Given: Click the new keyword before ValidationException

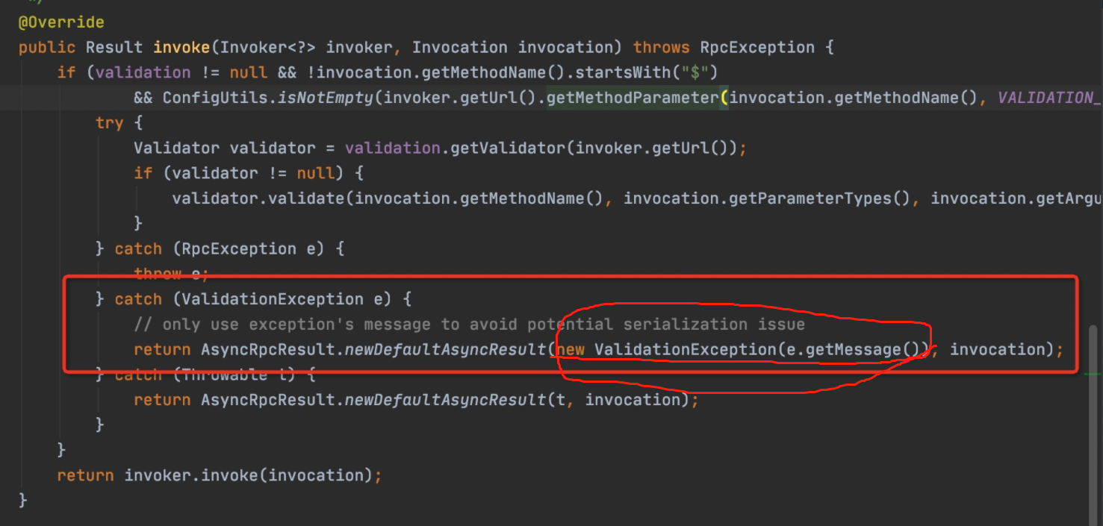Looking at the screenshot, I should point(571,349).
